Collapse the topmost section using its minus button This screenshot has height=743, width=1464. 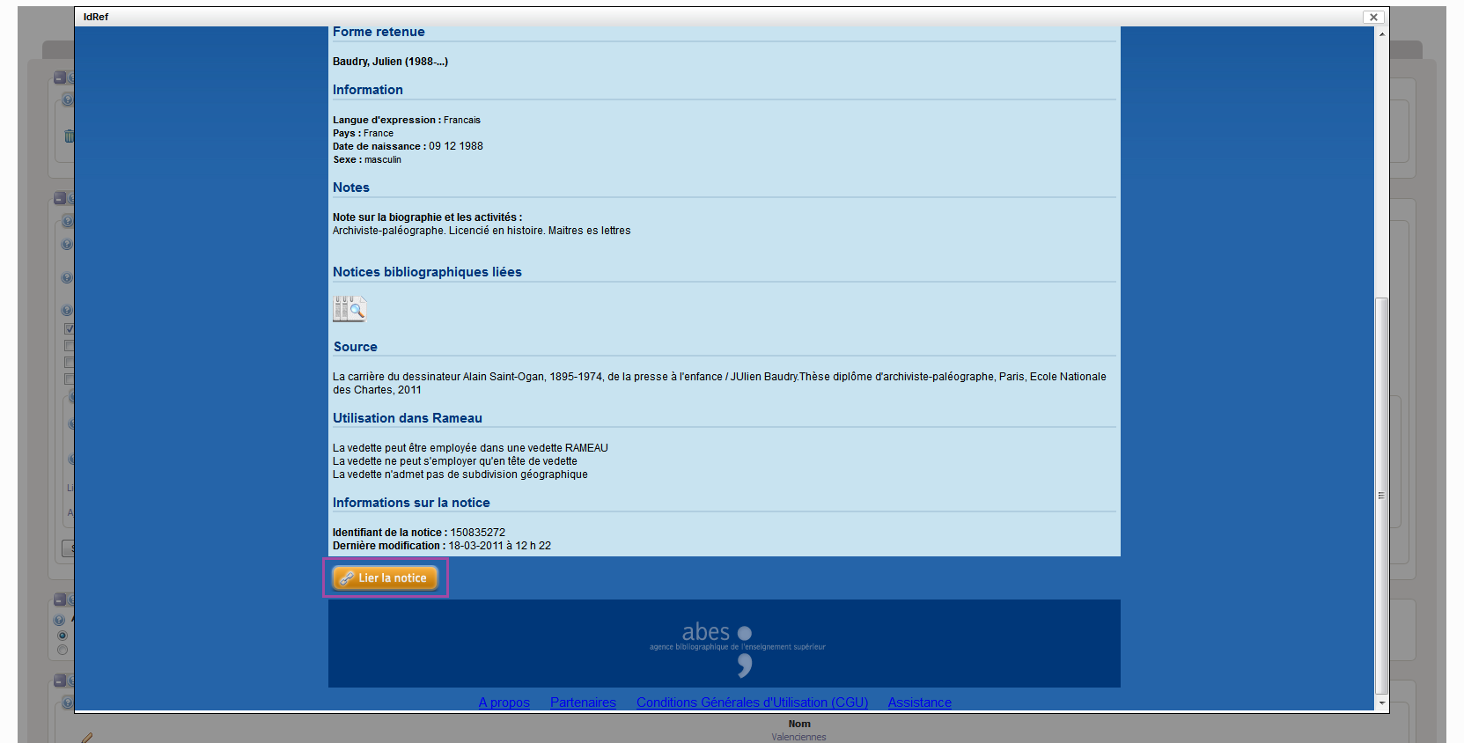60,77
